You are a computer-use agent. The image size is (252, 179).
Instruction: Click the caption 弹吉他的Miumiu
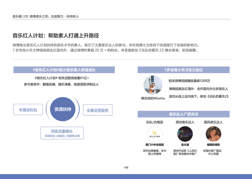153,98
